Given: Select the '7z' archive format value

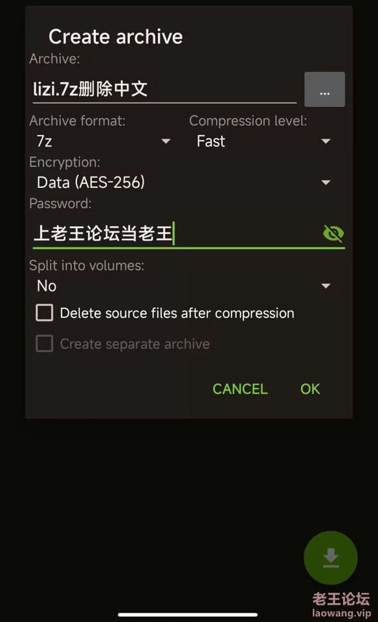Looking at the screenshot, I should coord(45,141).
